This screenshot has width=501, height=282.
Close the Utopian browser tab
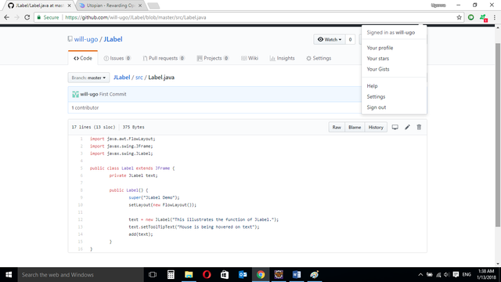coord(140,5)
